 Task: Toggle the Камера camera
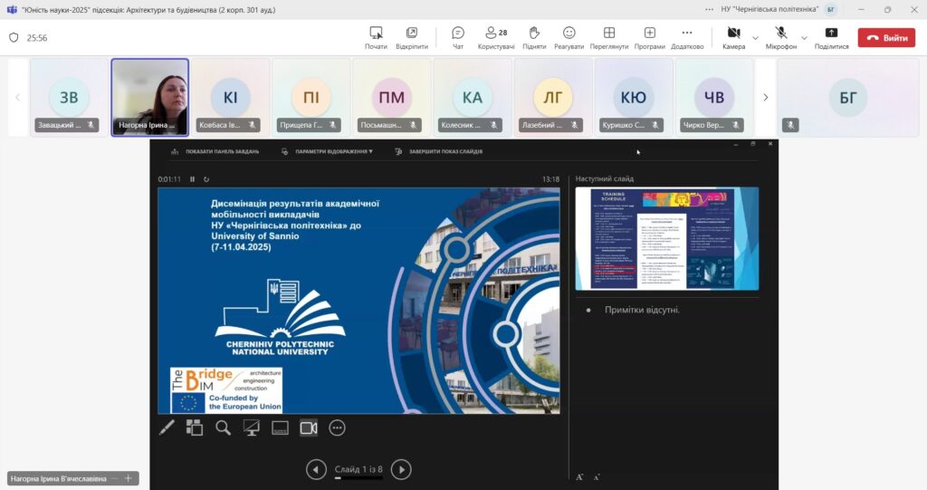pyautogui.click(x=733, y=38)
